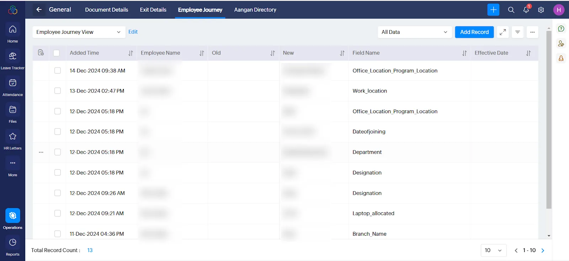Open Files from the sidebar

[x=12, y=113]
